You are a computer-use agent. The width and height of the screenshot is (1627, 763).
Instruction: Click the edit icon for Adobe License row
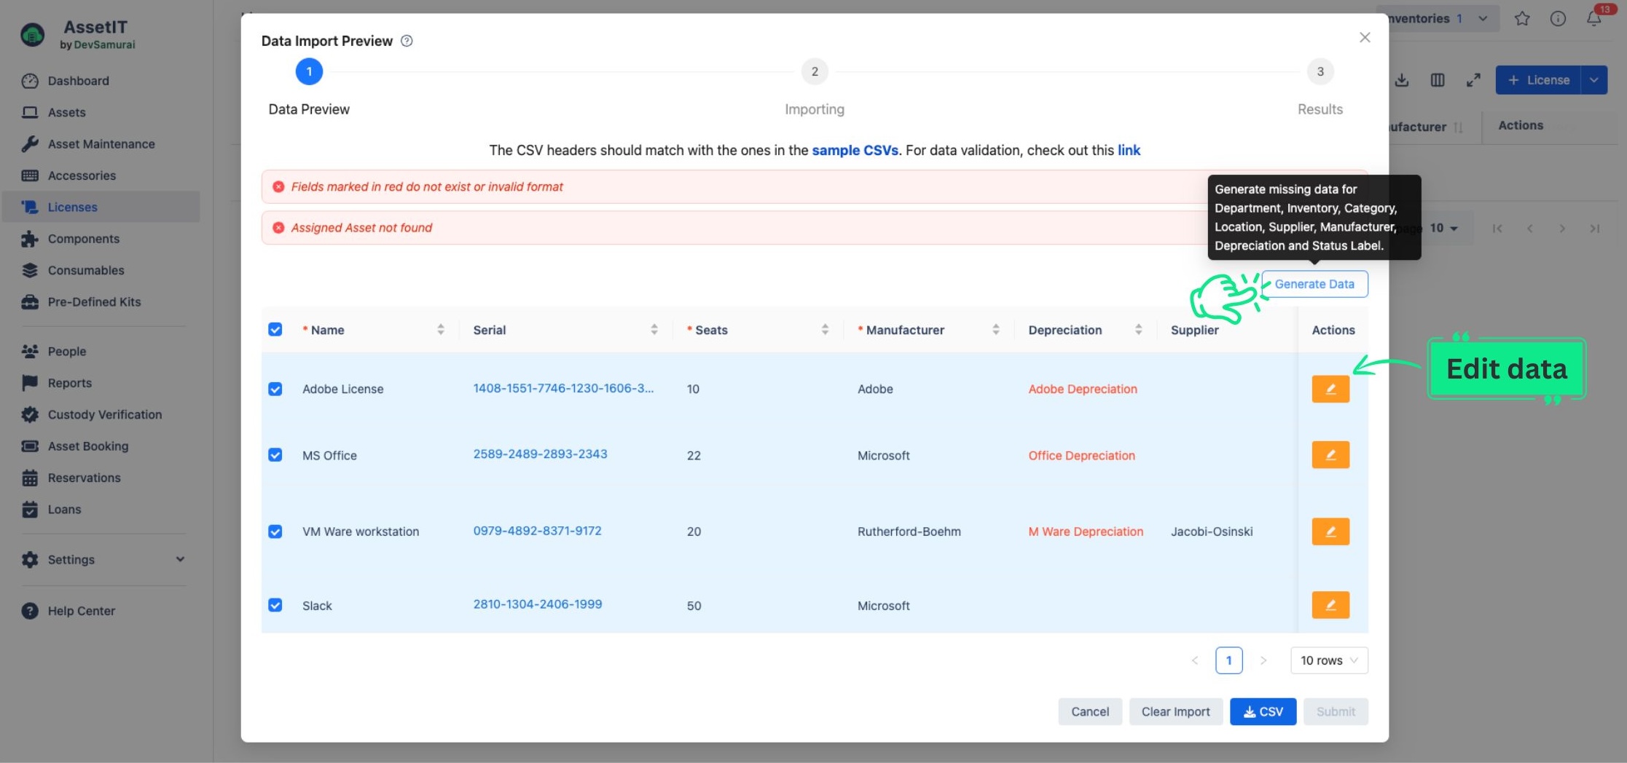[x=1330, y=389]
